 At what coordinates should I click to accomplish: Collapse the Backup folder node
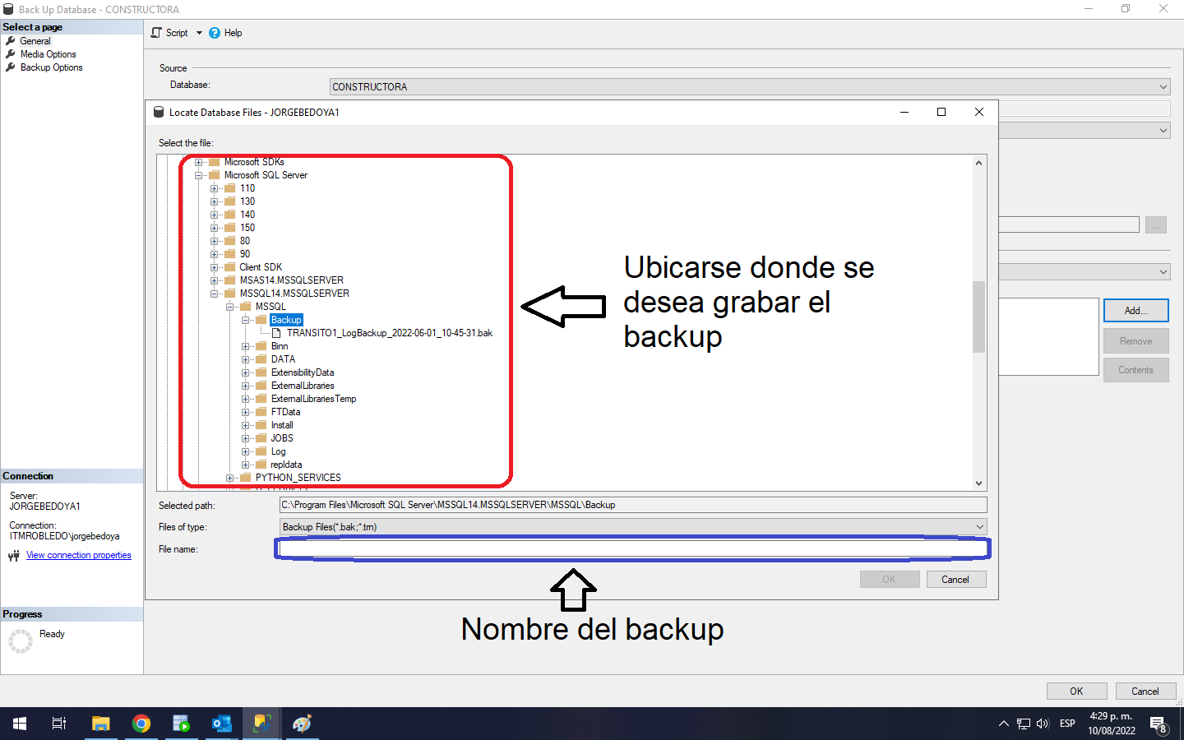pyautogui.click(x=245, y=320)
